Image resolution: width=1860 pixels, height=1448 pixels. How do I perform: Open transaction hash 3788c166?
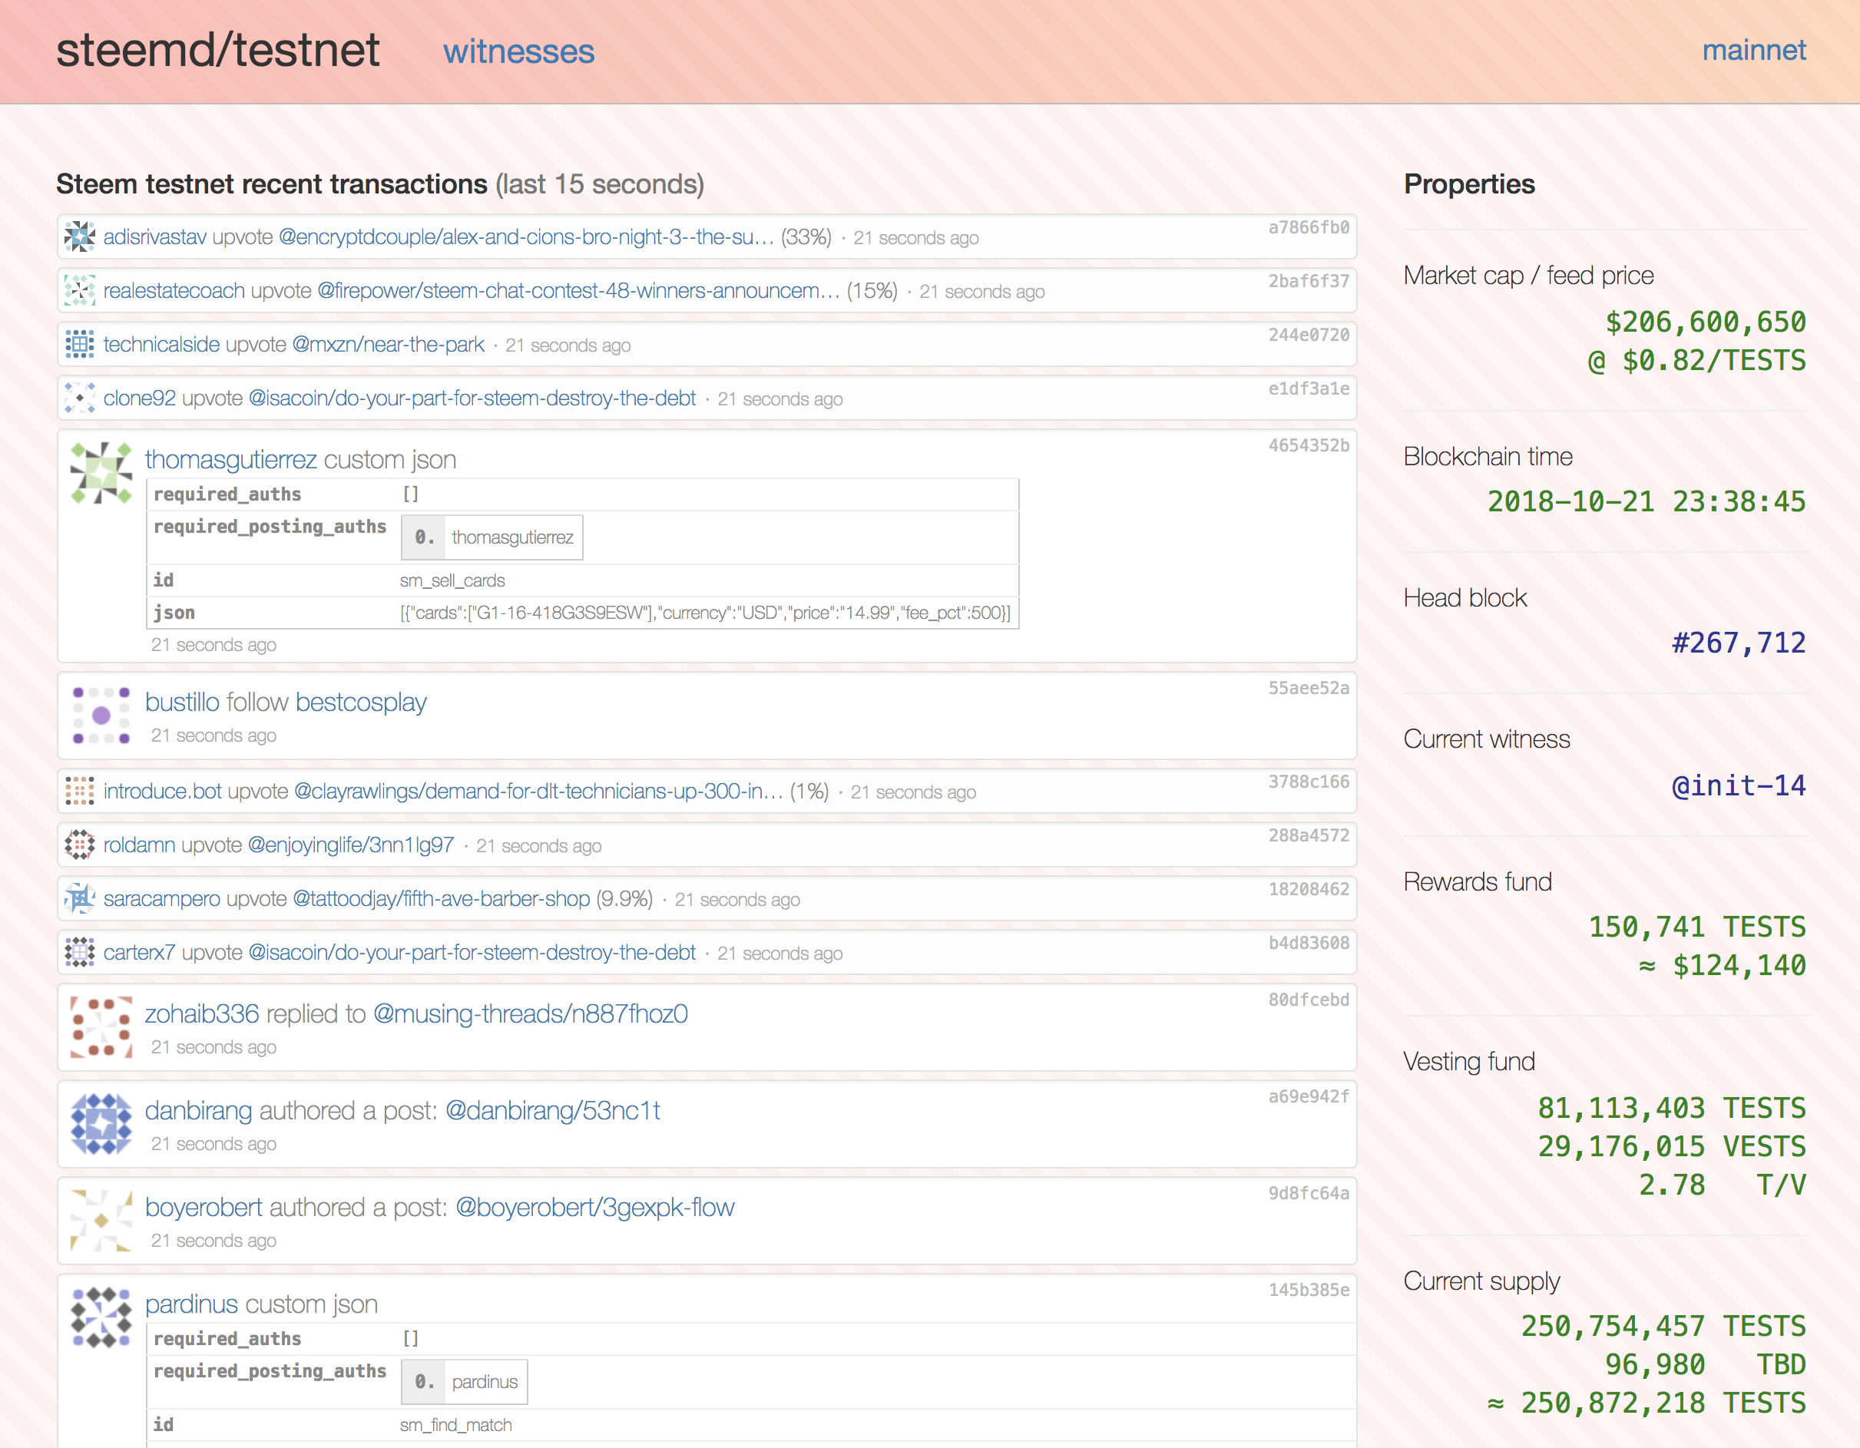(x=1309, y=782)
